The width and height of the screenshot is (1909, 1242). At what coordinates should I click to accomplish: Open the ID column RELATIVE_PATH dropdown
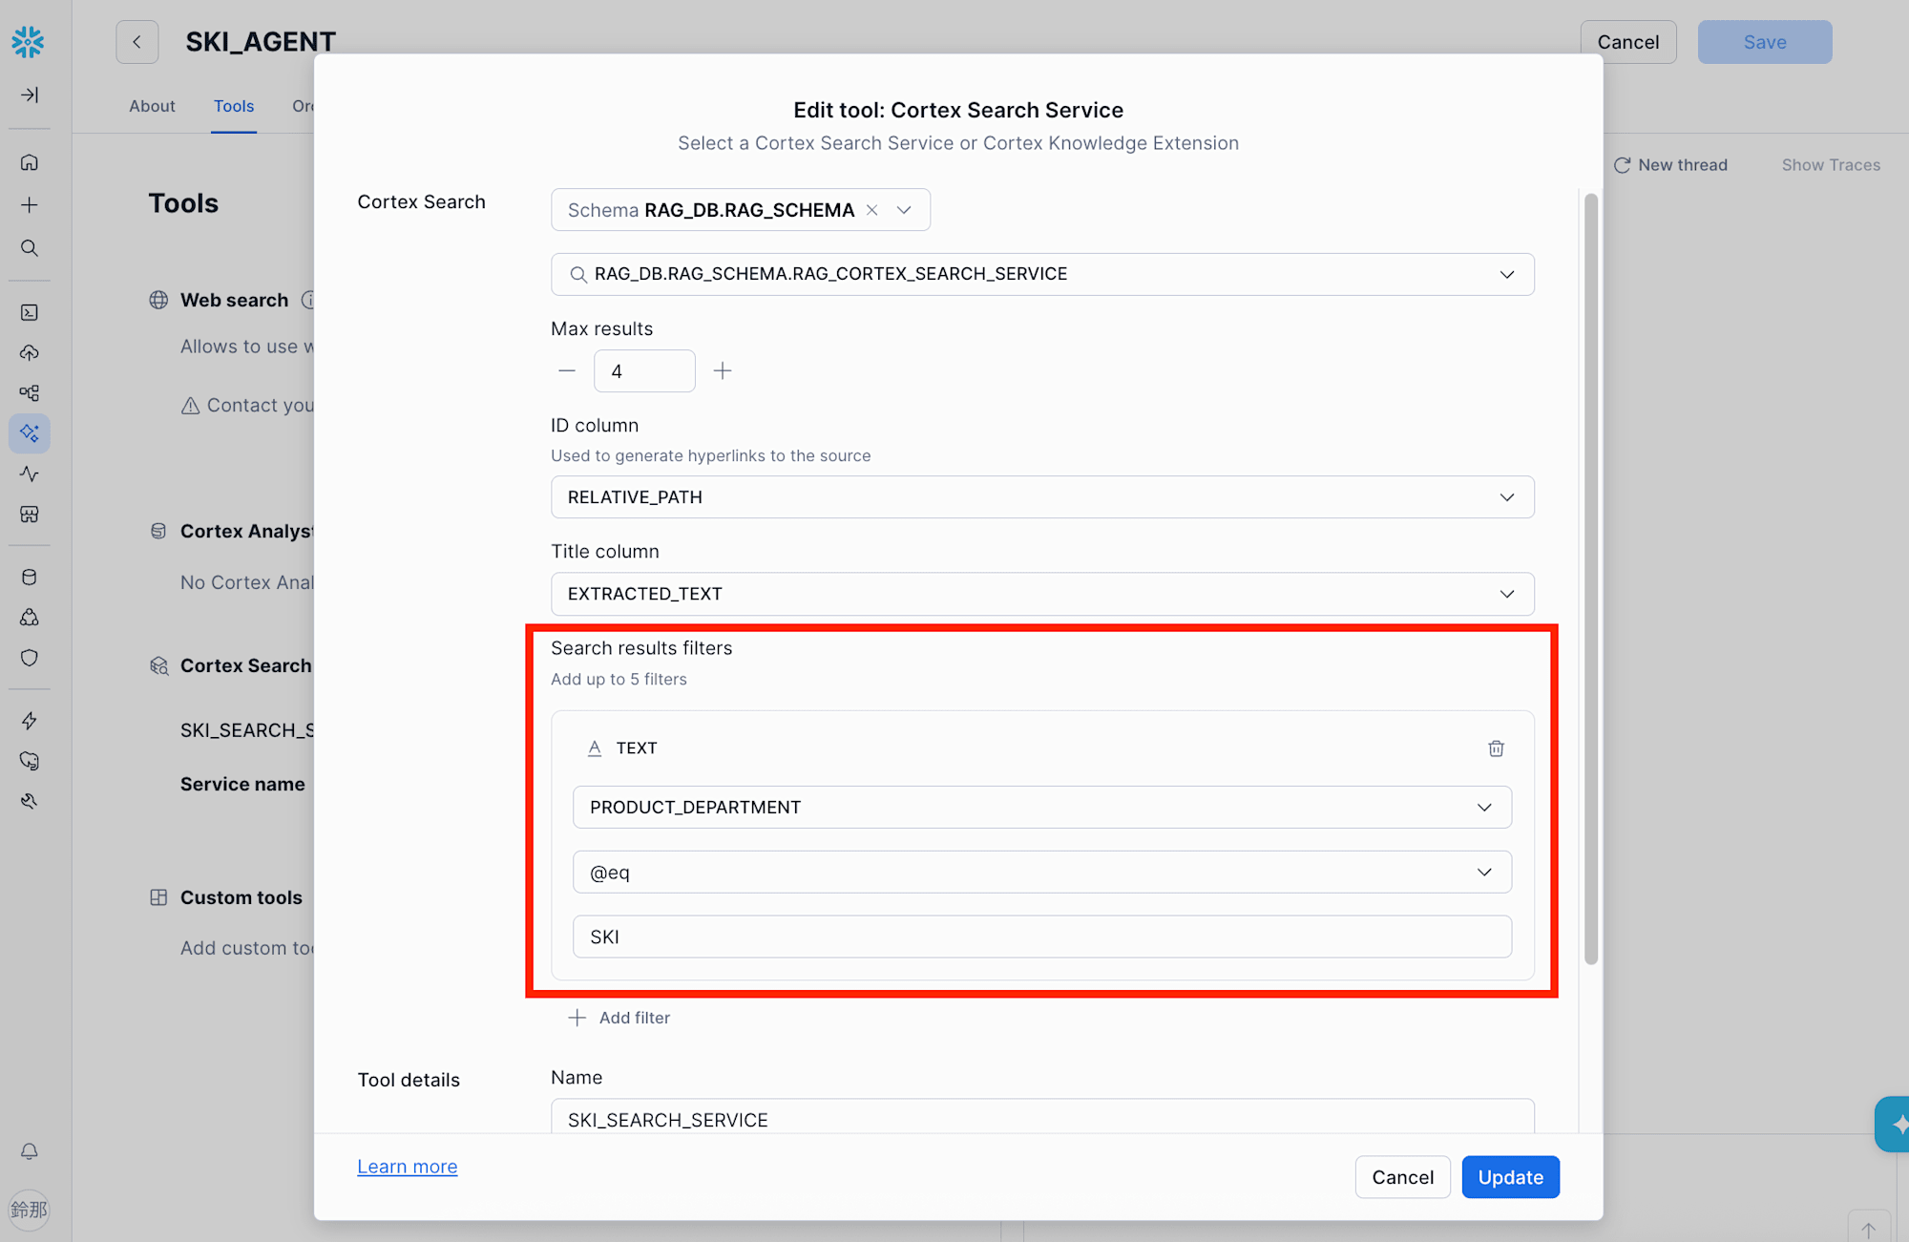click(x=1041, y=497)
